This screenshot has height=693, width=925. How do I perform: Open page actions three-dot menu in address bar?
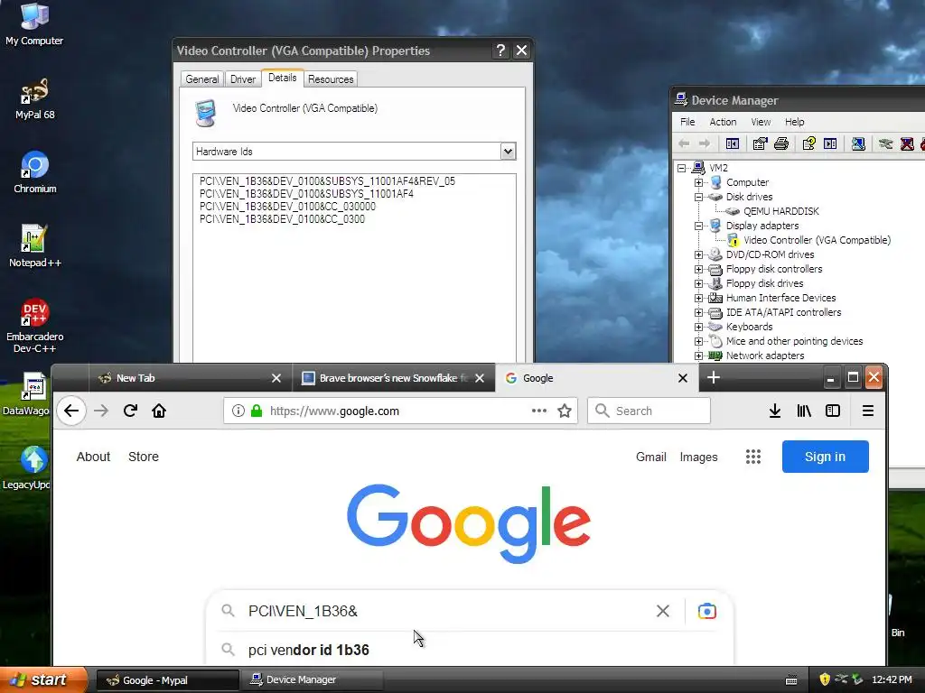538,411
